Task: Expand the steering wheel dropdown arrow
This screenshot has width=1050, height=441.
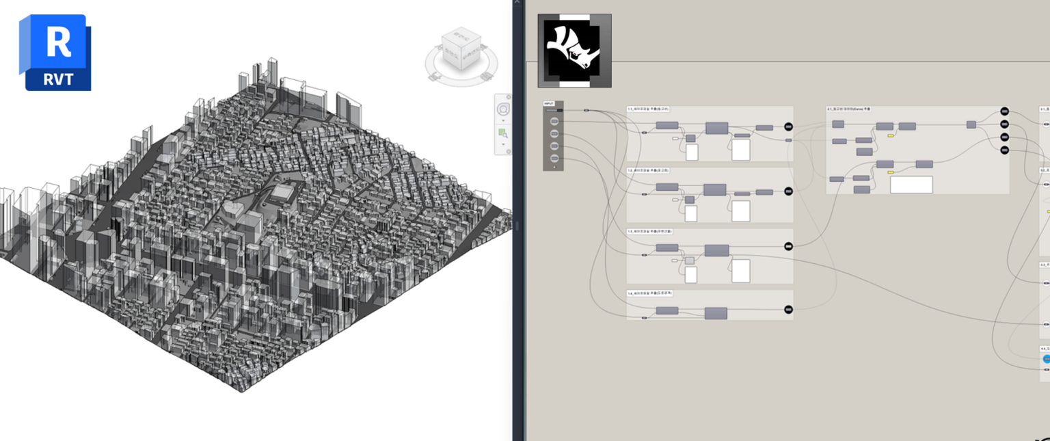Action: 503,120
